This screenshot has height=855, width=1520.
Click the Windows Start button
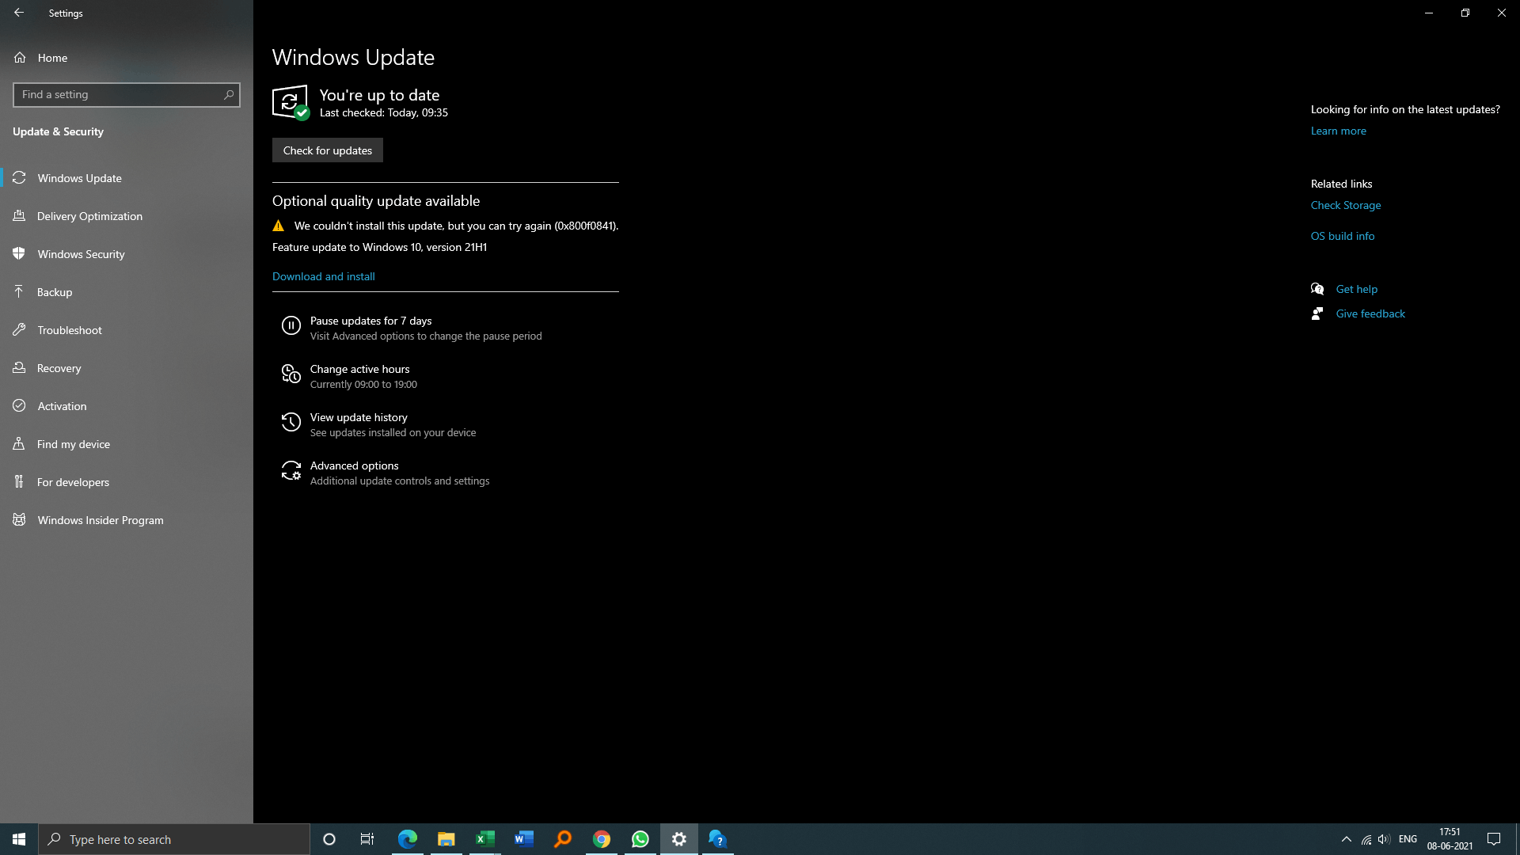[19, 839]
